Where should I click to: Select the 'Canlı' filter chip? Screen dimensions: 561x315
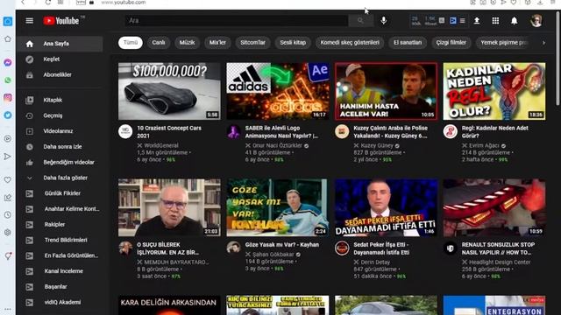pos(159,43)
